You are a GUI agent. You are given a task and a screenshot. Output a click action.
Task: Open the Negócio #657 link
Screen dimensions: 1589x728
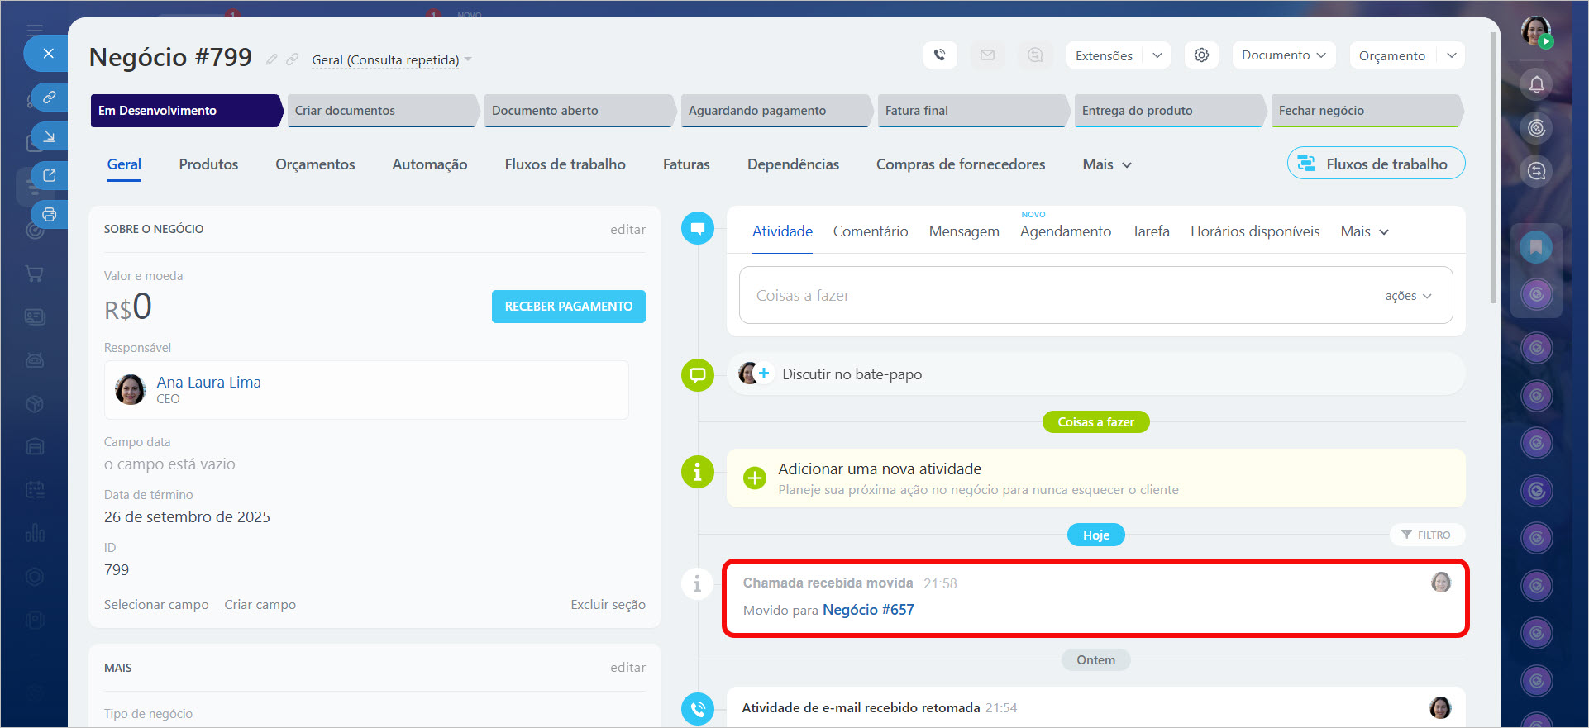tap(868, 610)
